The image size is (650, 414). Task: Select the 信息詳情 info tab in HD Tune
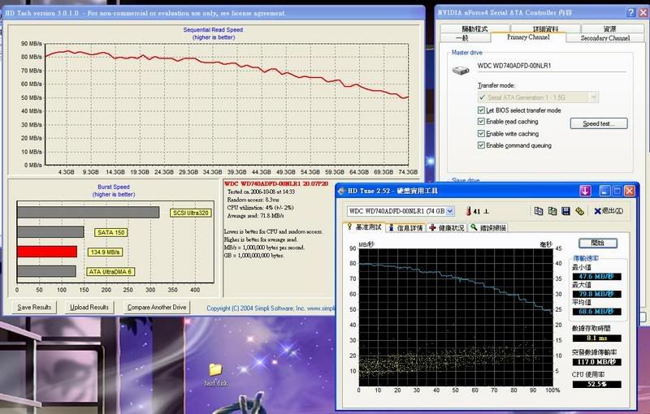click(405, 227)
